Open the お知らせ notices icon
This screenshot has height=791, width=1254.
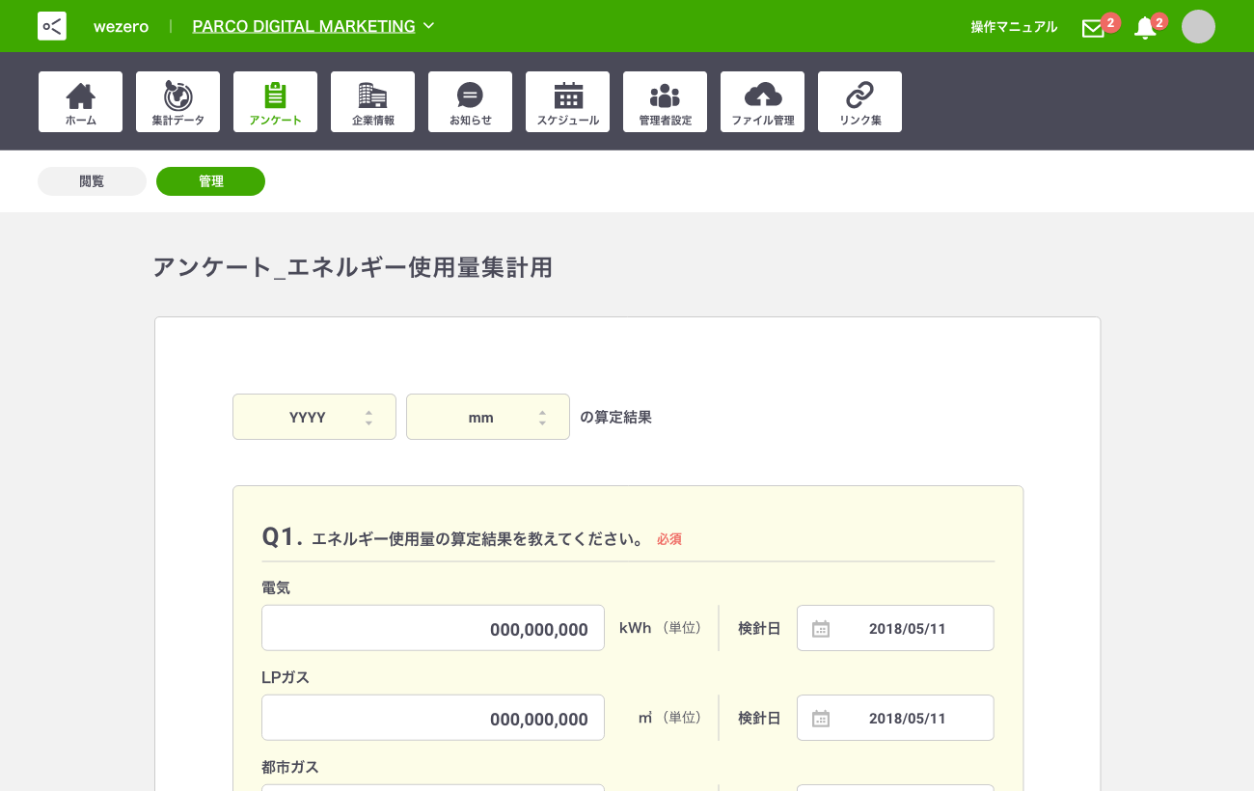(x=470, y=101)
